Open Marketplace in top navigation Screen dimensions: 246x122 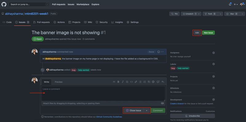point(83,5)
